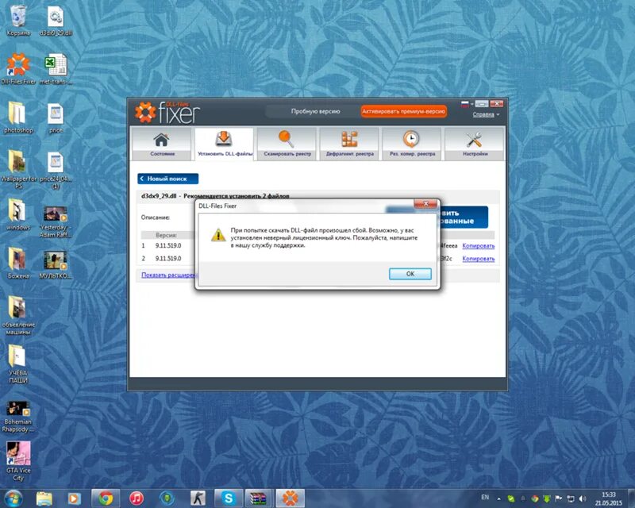The height and width of the screenshot is (508, 635).
Task: Select the price document on desktop
Action: coord(56,118)
